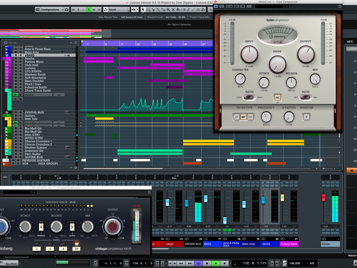This screenshot has height=268, width=357.
Task: Open the window layout setup icon
Action: click(38, 9)
